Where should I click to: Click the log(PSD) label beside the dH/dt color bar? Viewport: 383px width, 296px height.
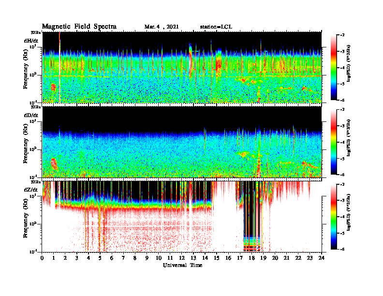click(x=349, y=63)
